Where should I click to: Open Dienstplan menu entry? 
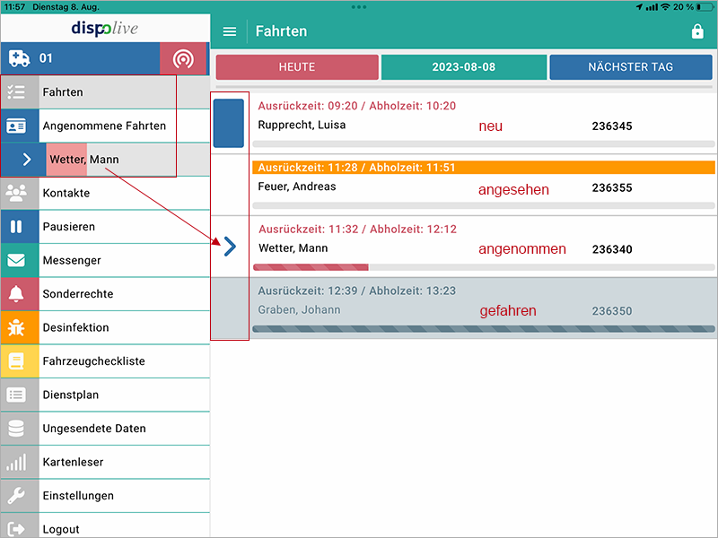tap(105, 395)
